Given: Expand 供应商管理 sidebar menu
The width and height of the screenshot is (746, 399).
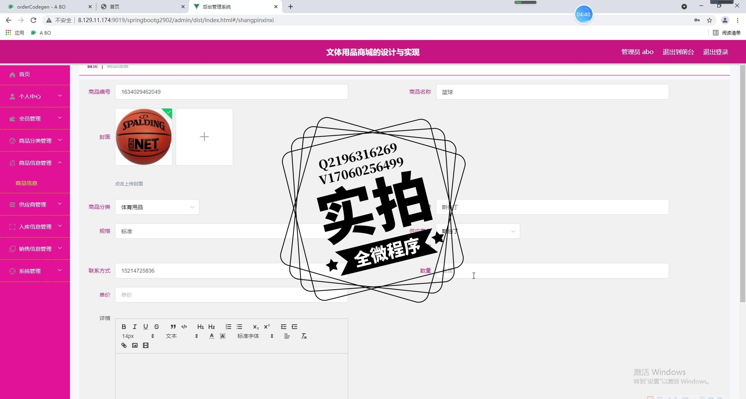Looking at the screenshot, I should tap(35, 204).
